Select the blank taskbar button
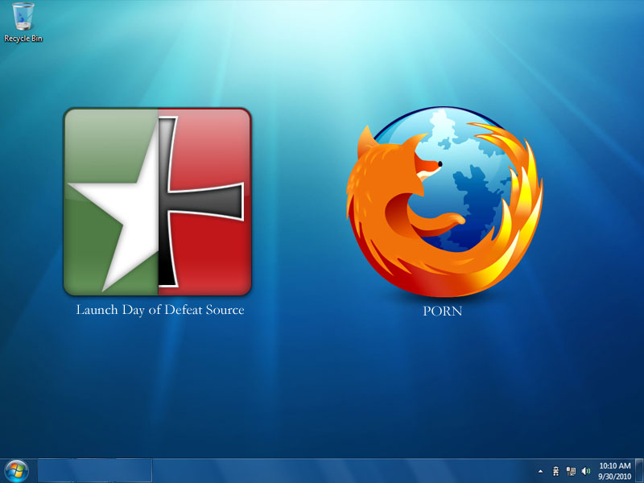Screen dimensions: 644x483 tap(94, 471)
